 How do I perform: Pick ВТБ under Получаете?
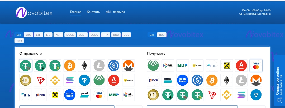click(212, 65)
